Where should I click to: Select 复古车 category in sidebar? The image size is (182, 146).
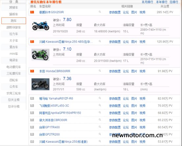14,47
